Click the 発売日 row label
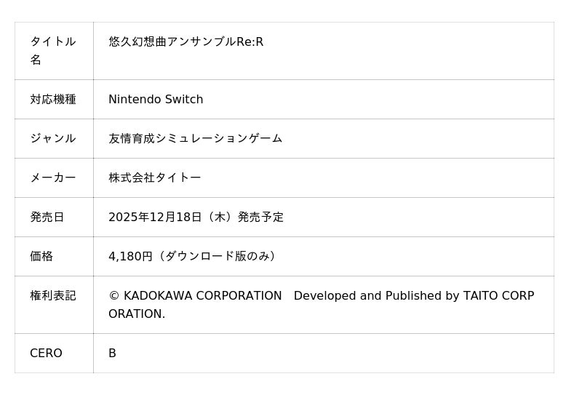 point(47,217)
